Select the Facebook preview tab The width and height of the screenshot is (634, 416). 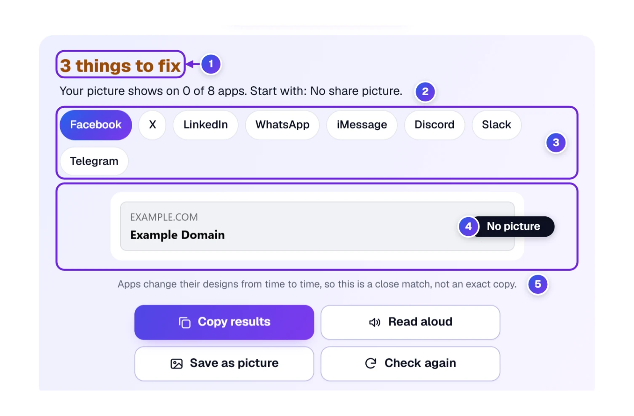coord(96,125)
